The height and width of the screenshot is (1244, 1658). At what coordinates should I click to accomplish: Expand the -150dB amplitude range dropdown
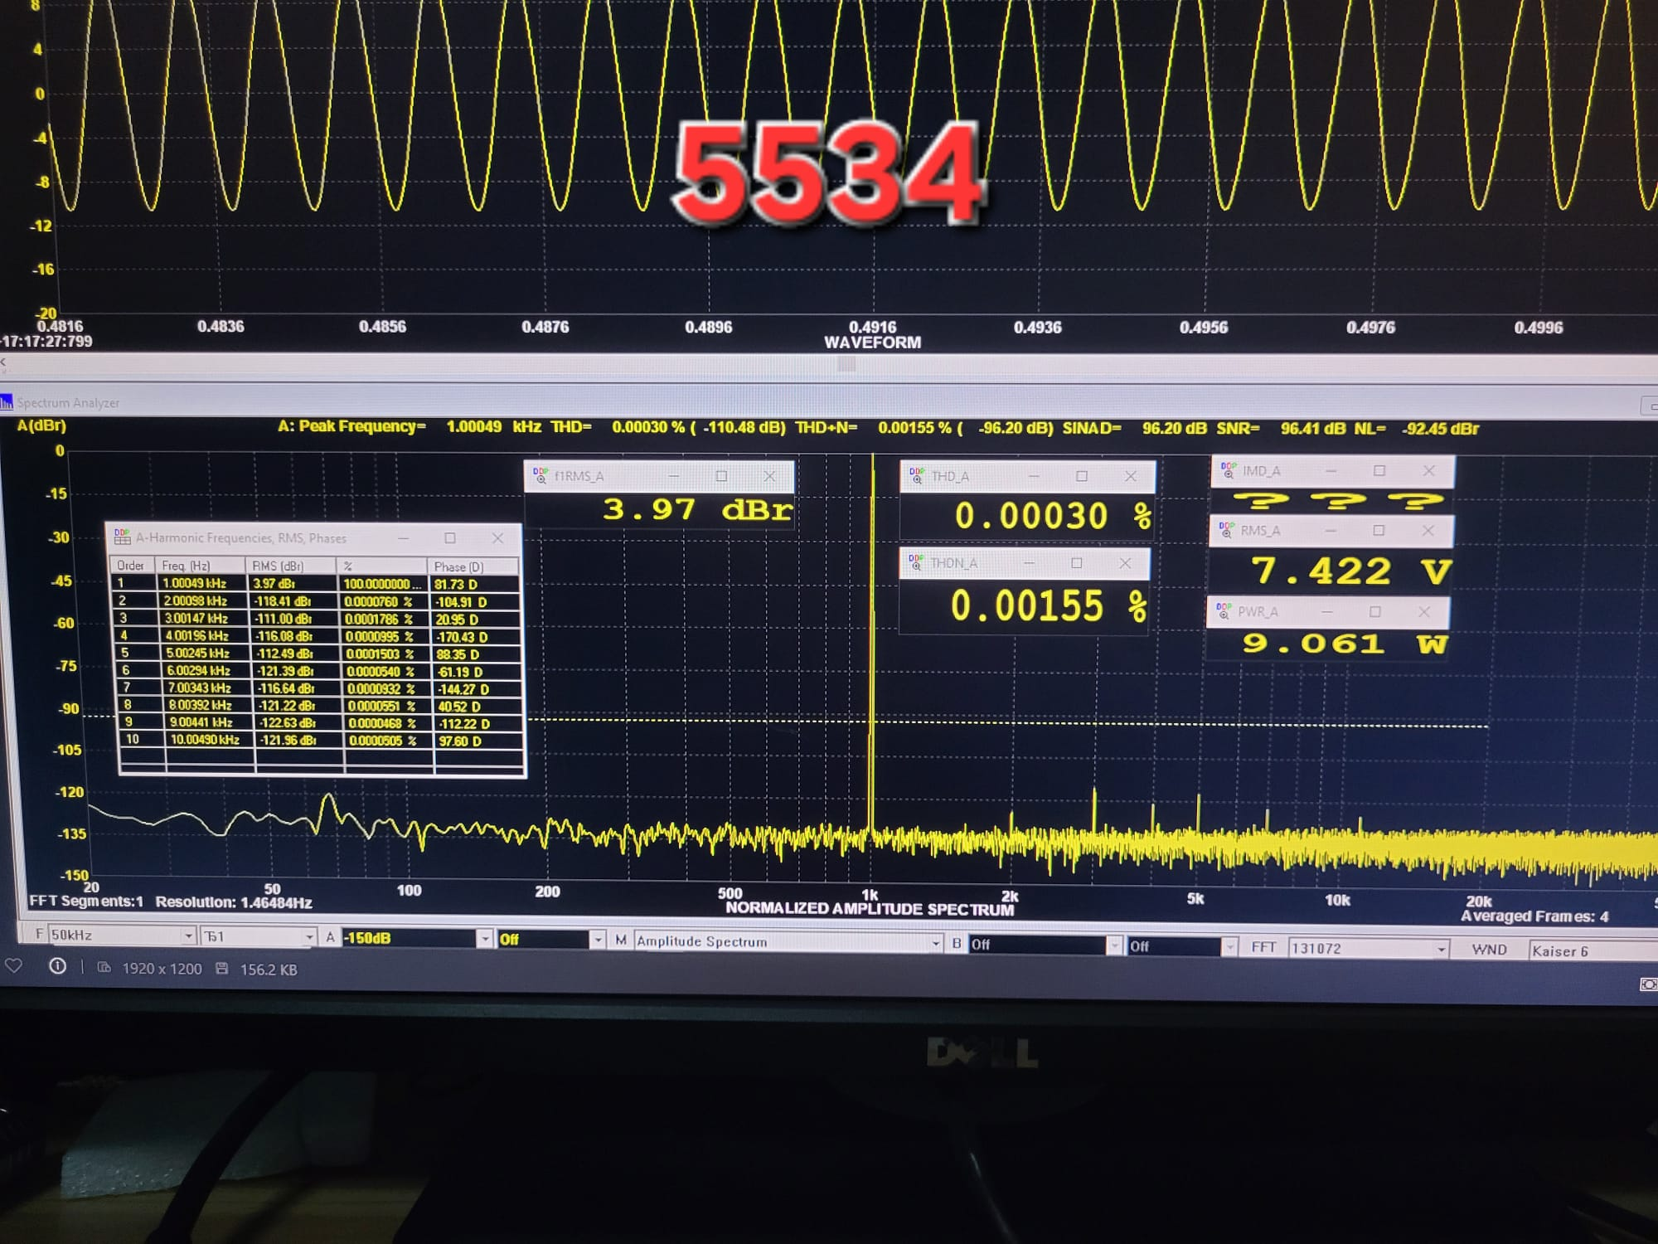485,938
